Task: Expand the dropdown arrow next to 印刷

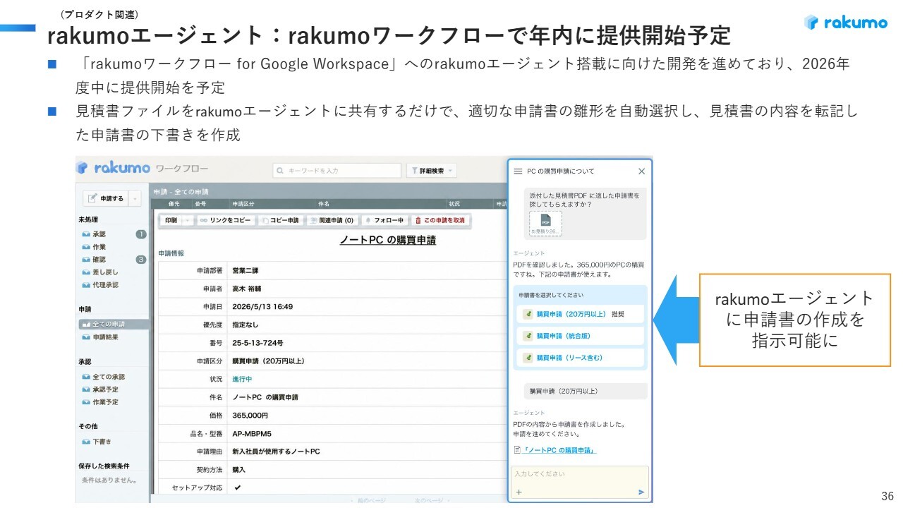Action: 187,220
